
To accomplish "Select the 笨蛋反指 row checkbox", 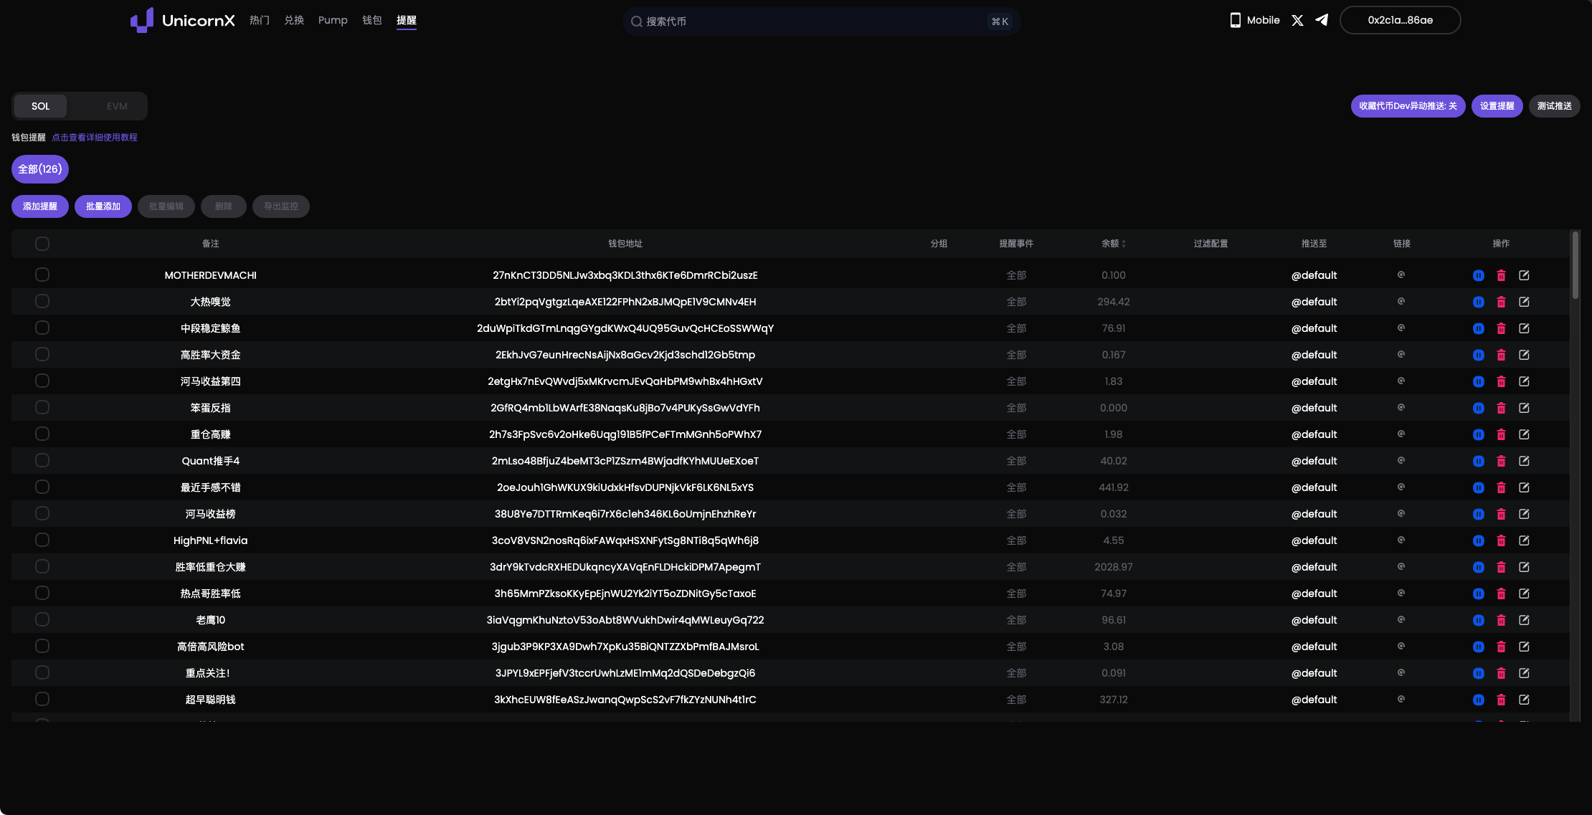I will point(42,407).
